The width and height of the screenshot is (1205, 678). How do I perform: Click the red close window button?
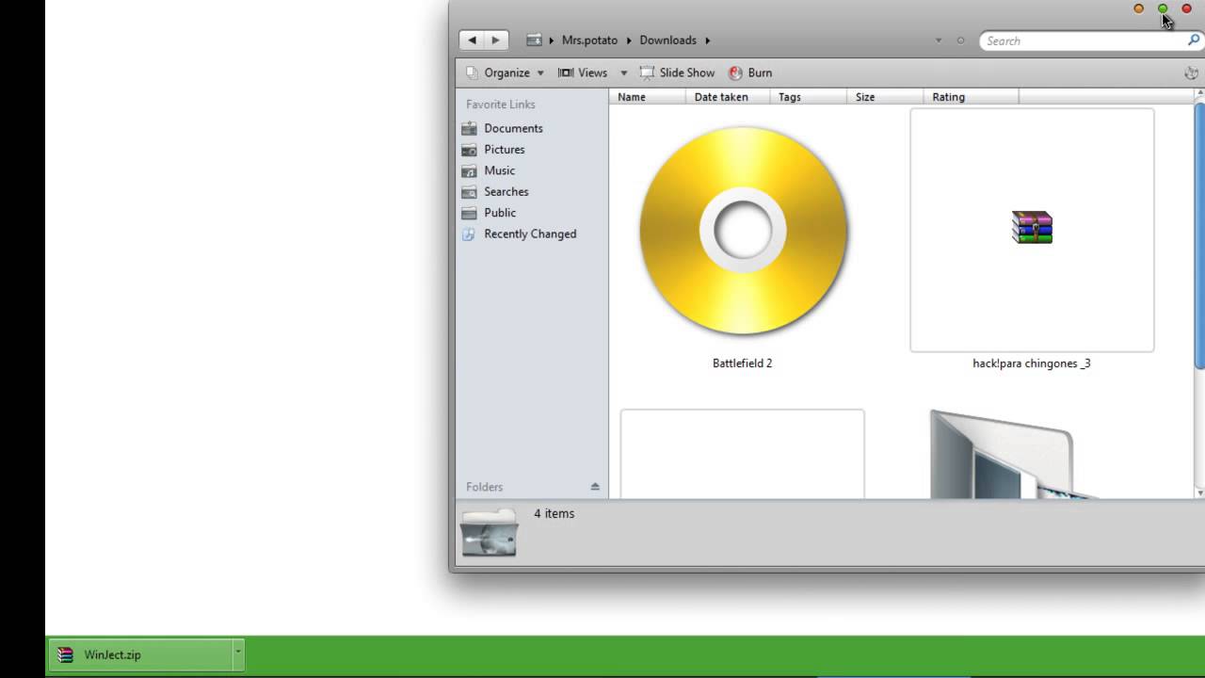1186,8
